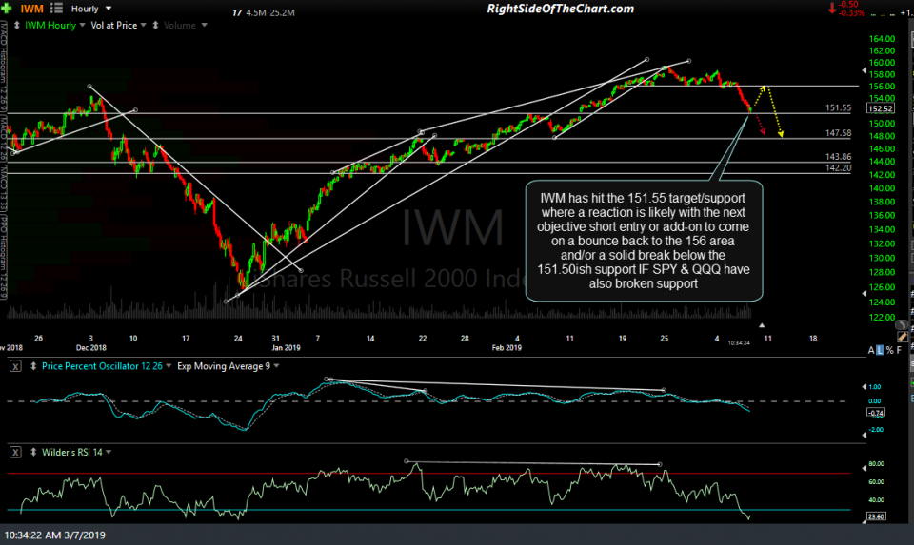Viewport: 914px width, 545px height.
Task: Toggle the % percentage-scale axis button
Action: (x=889, y=350)
